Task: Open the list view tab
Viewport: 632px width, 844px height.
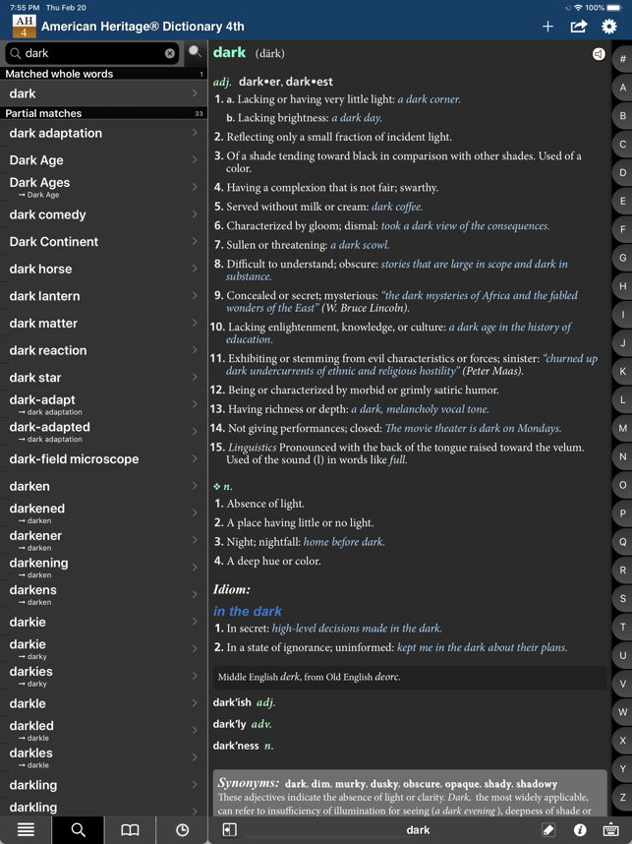Action: (26, 829)
